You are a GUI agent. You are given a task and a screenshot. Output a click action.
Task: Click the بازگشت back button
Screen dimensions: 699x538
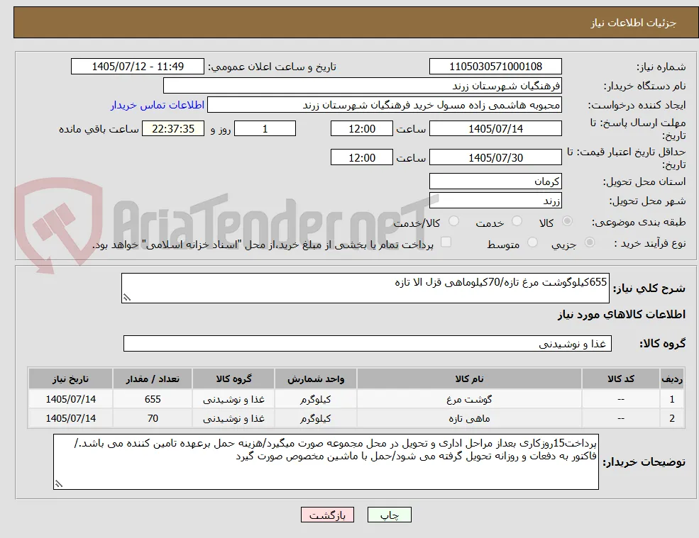[327, 515]
